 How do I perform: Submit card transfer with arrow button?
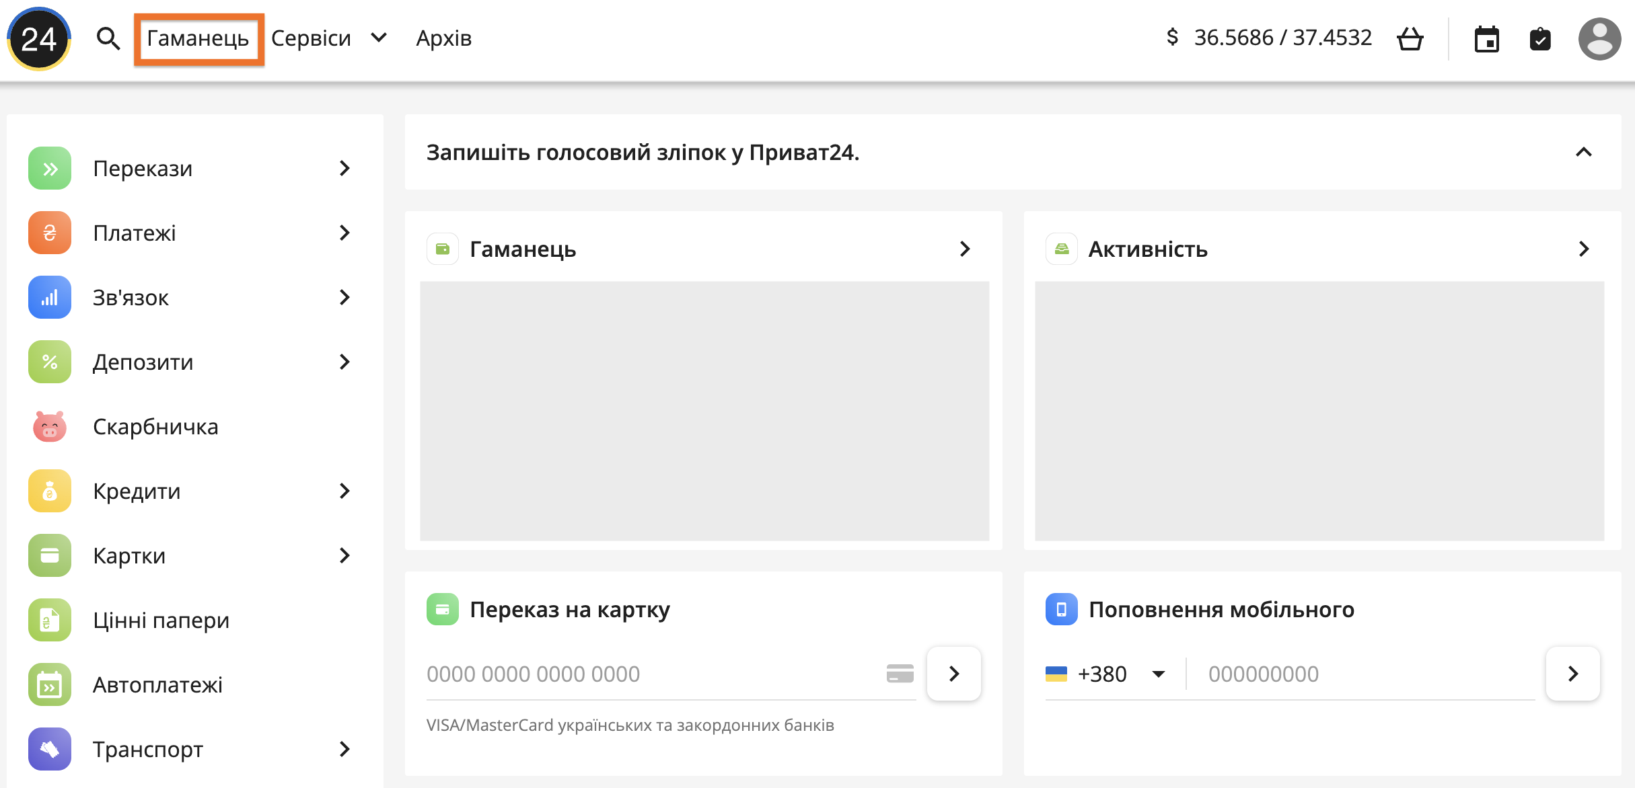click(x=953, y=674)
